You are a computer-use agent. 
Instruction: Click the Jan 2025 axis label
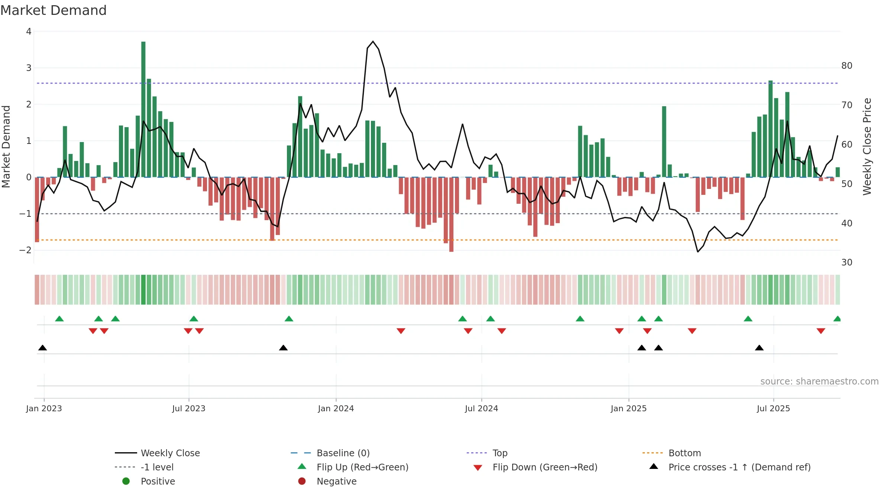tap(629, 409)
